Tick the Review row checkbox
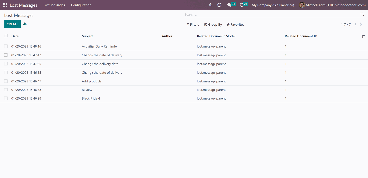368x178 pixels. [6, 90]
